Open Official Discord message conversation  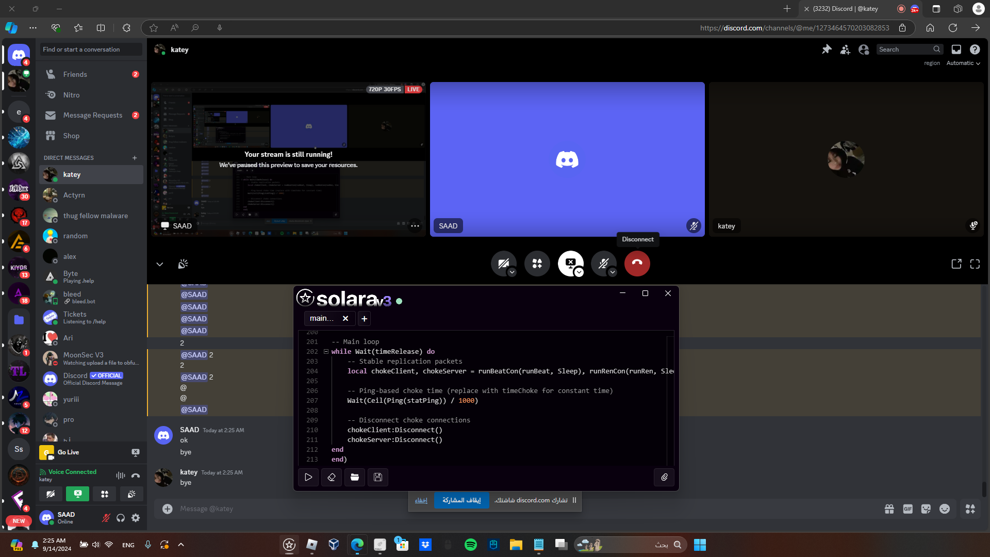pyautogui.click(x=91, y=379)
